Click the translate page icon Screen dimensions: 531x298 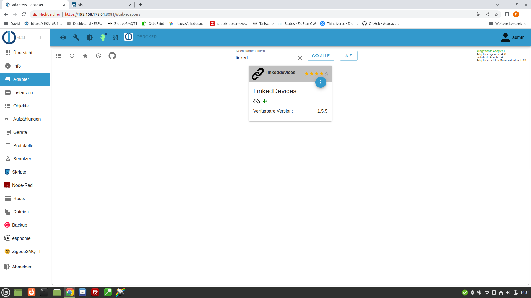click(478, 14)
